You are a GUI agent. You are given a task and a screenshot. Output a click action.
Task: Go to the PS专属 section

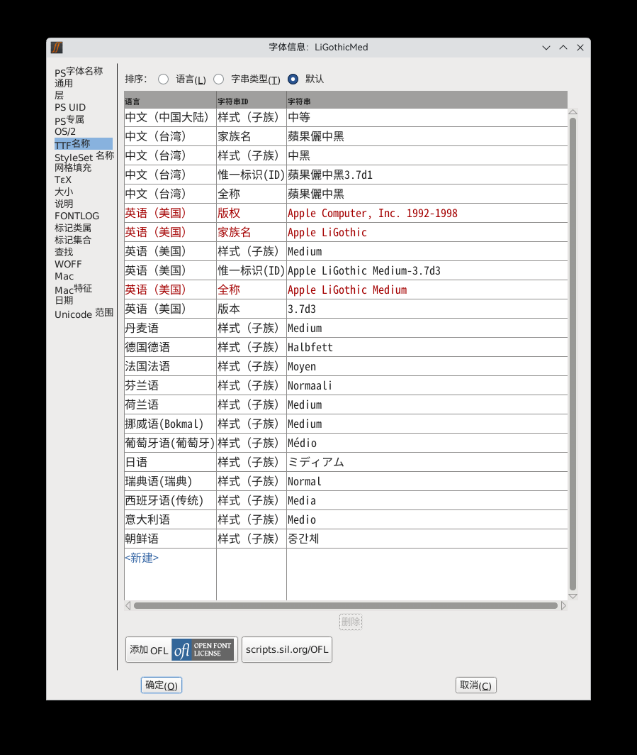coord(69,119)
